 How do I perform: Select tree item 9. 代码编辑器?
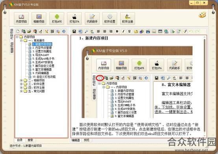coord(41,73)
